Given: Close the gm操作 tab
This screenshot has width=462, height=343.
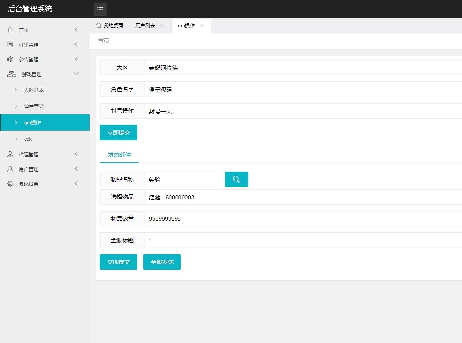Looking at the screenshot, I should click(x=202, y=25).
